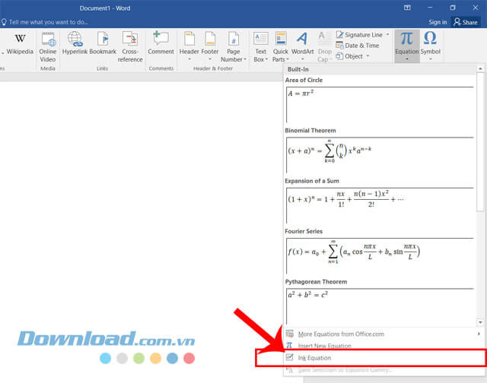Collapse the Equation dropdown arrow
The height and width of the screenshot is (383, 487).
tap(406, 59)
